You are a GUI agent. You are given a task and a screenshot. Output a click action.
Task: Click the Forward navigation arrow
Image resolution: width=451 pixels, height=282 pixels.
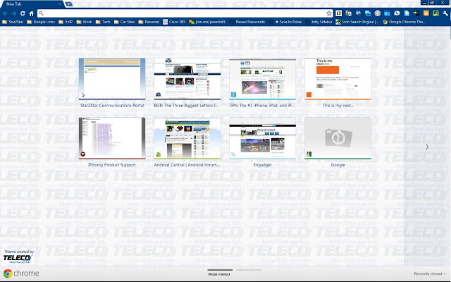coord(14,13)
